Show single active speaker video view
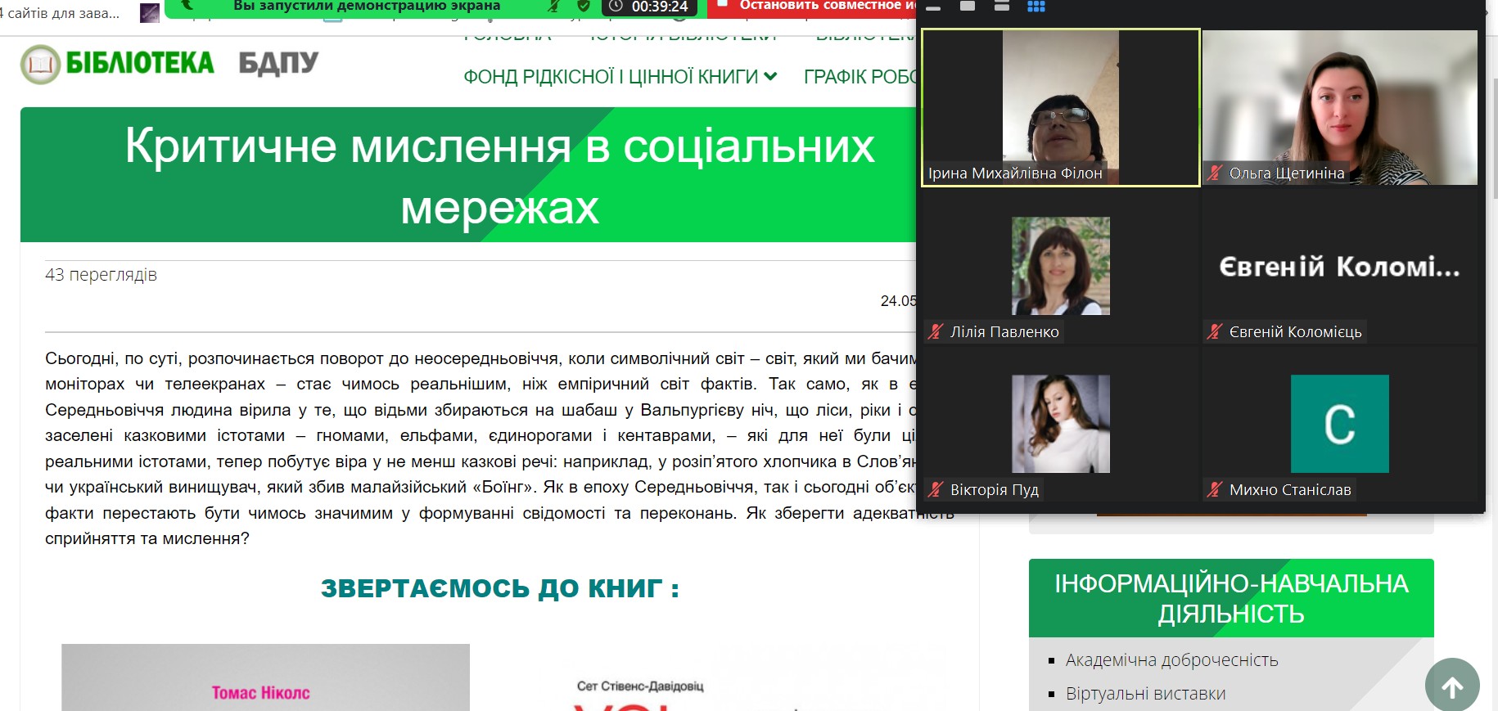The height and width of the screenshot is (711, 1498). (968, 7)
